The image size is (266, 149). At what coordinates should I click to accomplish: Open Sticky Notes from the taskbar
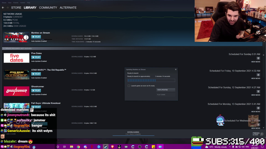point(153,147)
